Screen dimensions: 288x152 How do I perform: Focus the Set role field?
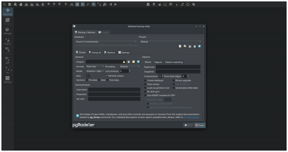[114, 99]
